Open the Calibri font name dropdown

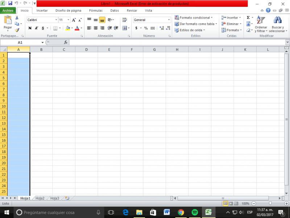56,20
